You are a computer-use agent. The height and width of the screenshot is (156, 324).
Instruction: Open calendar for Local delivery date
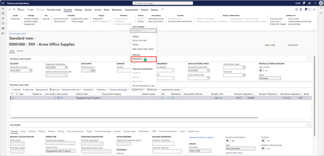[x=244, y=67]
